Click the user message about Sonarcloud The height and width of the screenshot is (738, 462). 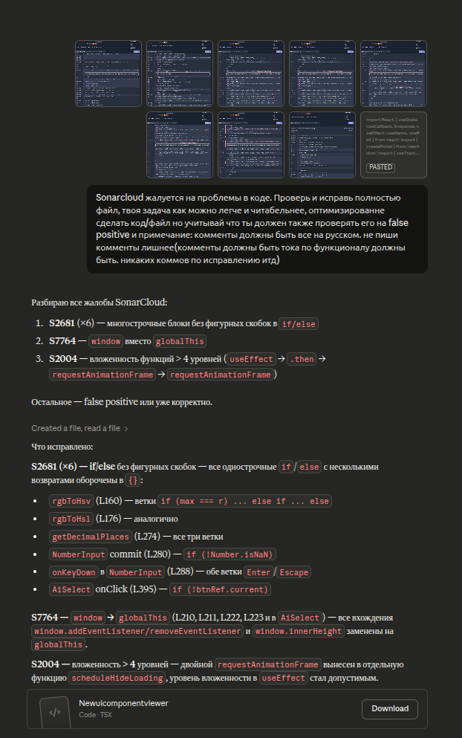point(256,229)
